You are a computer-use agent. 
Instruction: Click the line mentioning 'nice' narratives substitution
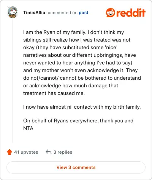(70, 47)
